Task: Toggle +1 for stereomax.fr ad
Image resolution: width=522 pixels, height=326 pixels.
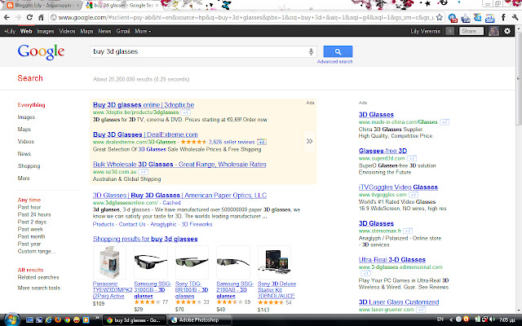Action: [408, 231]
